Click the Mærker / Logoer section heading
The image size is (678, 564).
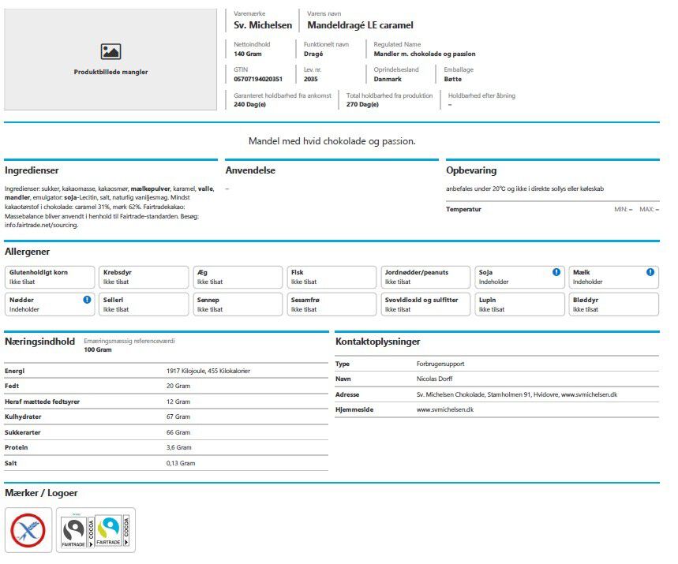pyautogui.click(x=41, y=493)
